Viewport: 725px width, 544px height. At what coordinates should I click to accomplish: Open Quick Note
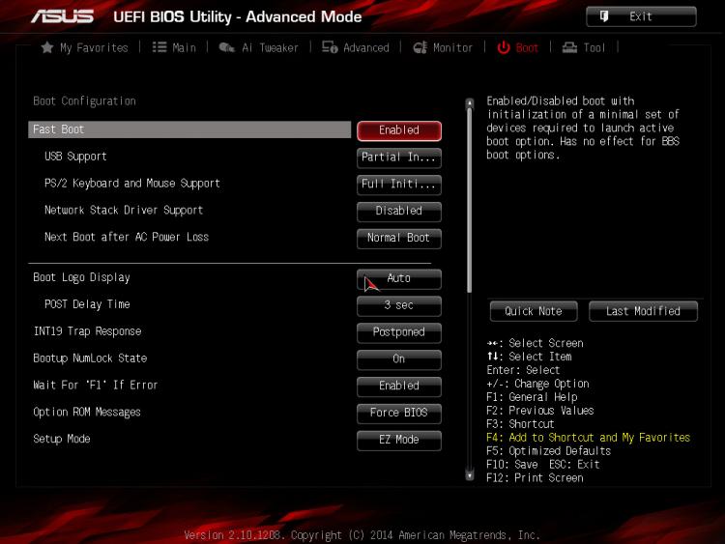pyautogui.click(x=534, y=311)
